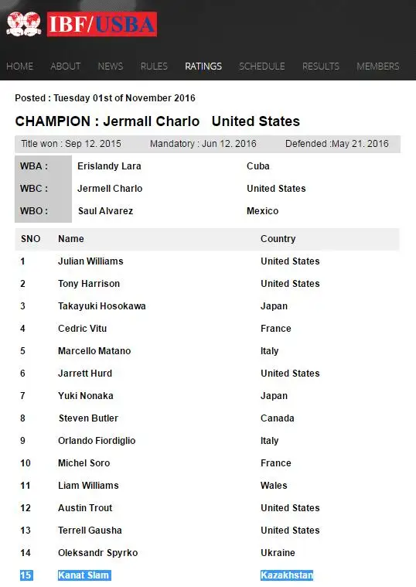Click champion name Jermall Charlo
Viewport: 416px width, 587px height.
tap(152, 121)
